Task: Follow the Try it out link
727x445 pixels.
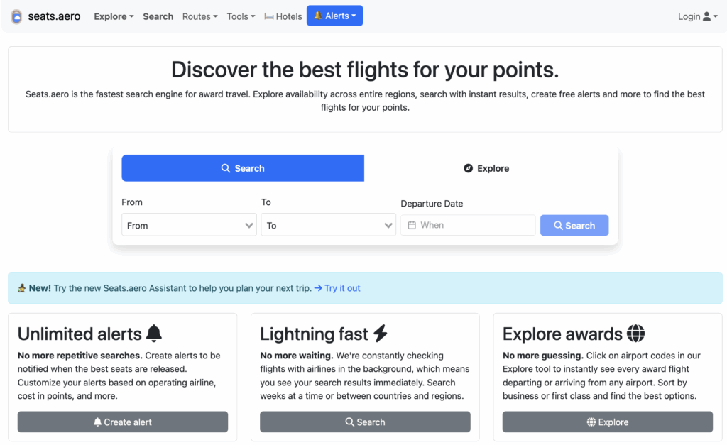Action: click(337, 288)
